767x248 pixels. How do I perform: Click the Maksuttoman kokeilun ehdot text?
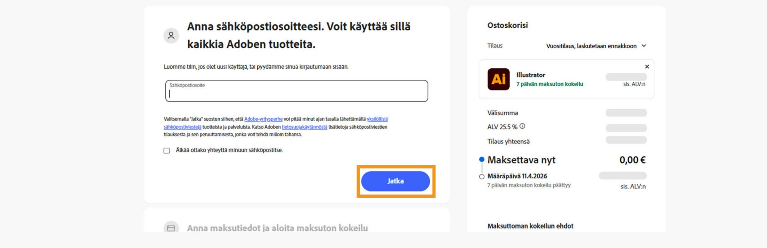[530, 226]
